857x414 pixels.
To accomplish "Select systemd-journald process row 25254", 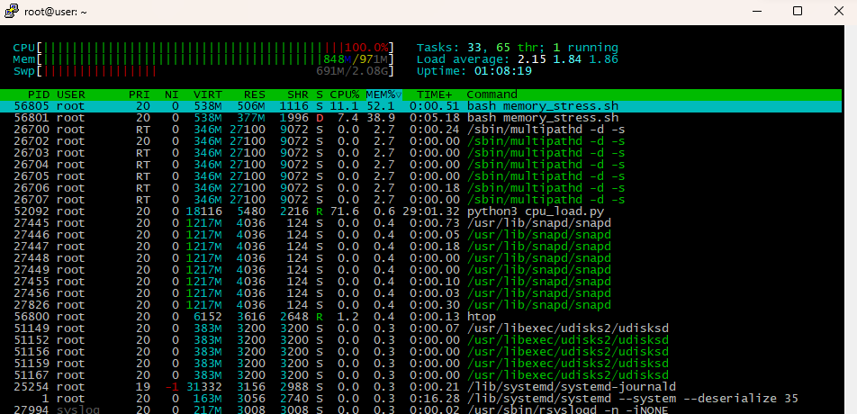I will [x=421, y=387].
